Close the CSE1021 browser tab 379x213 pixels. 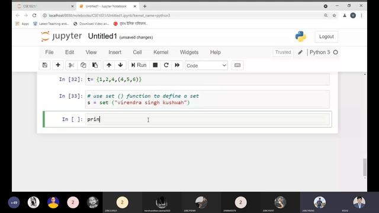(72, 7)
